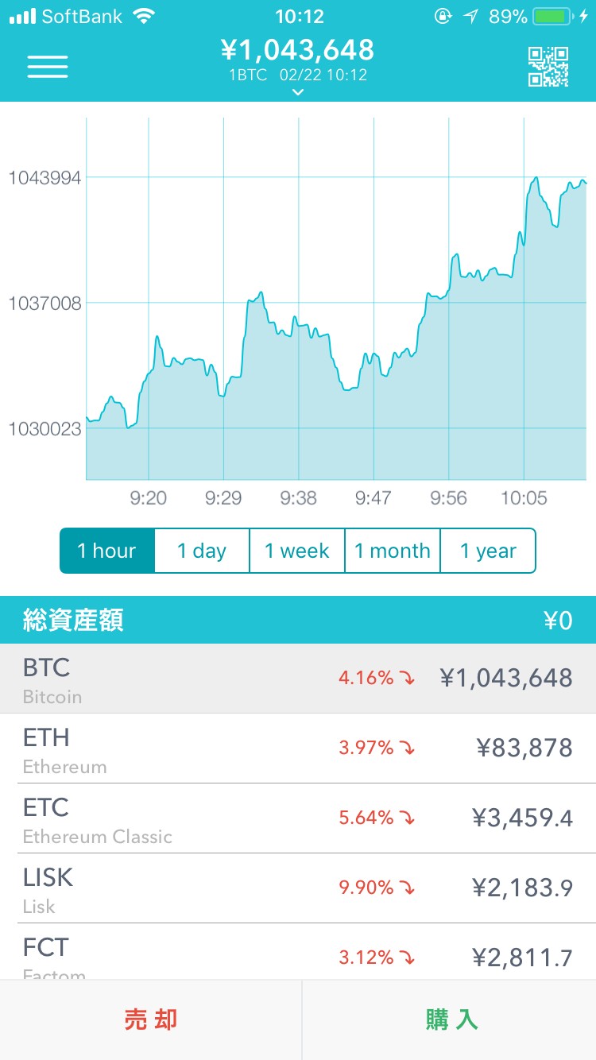Show the 1 month chart
Viewport: 596px width, 1060px height.
pyautogui.click(x=393, y=551)
